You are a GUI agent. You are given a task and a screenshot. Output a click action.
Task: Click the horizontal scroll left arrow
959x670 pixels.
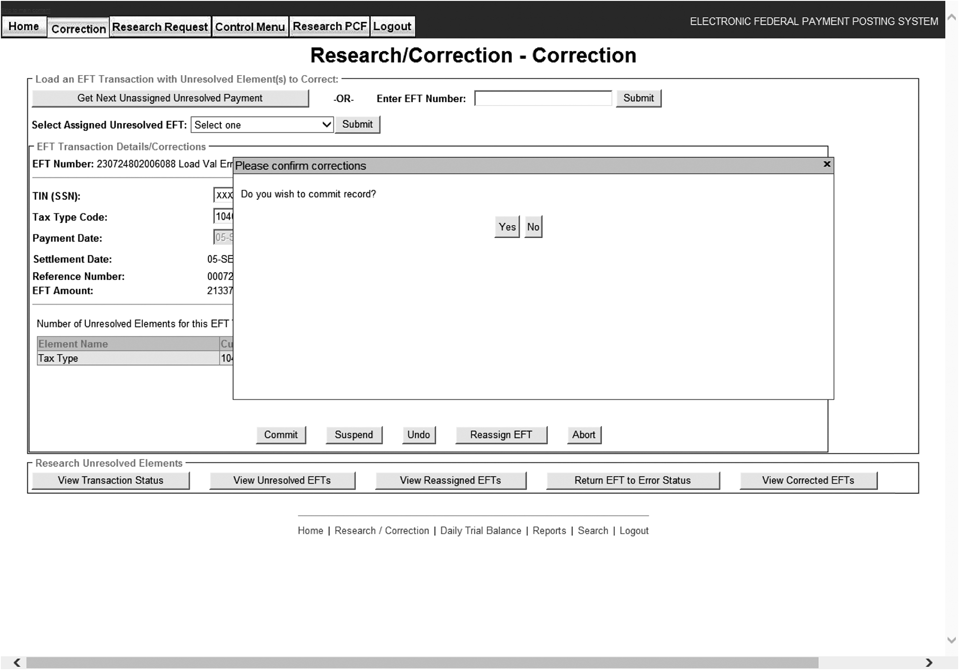(17, 662)
